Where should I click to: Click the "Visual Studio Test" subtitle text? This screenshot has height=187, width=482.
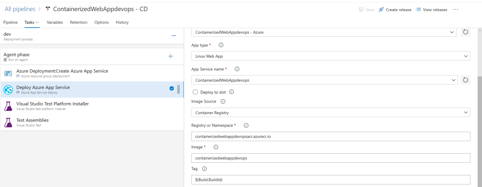pos(28,125)
